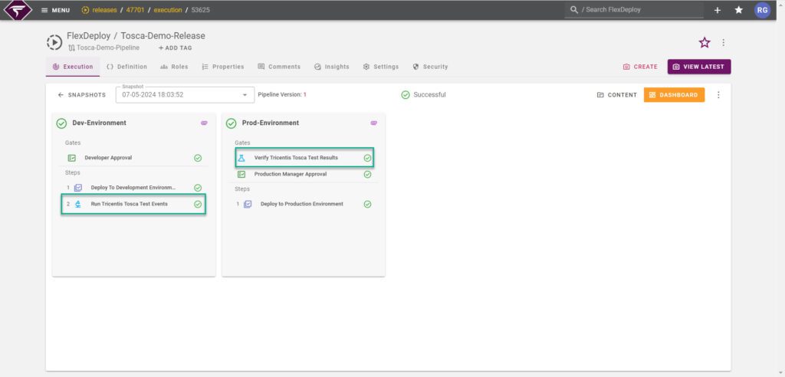The height and width of the screenshot is (377, 785).
Task: Click the Dev-Environment purple link icon
Action: pyautogui.click(x=204, y=123)
